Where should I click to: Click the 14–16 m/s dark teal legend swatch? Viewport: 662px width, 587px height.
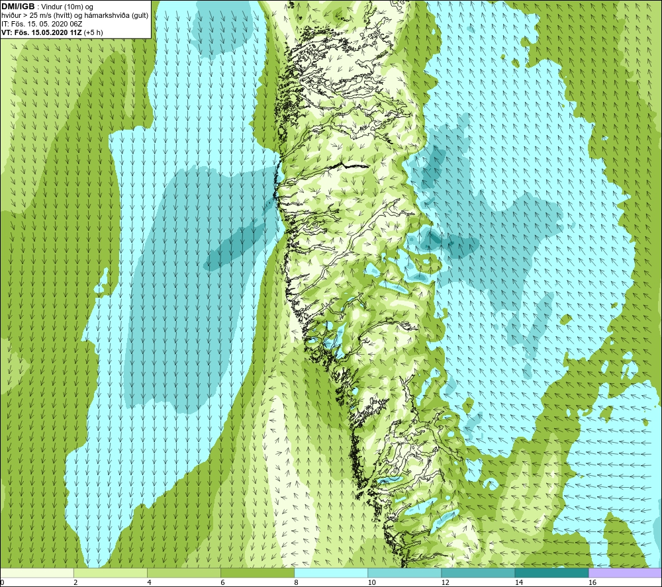coord(551,572)
